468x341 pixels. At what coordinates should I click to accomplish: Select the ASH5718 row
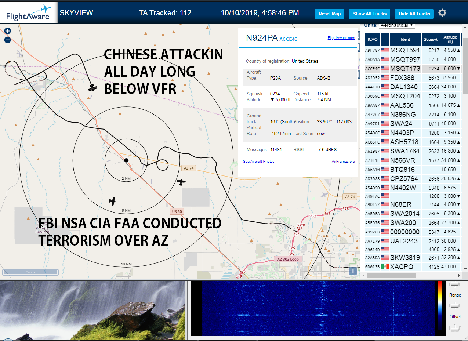tap(413, 142)
